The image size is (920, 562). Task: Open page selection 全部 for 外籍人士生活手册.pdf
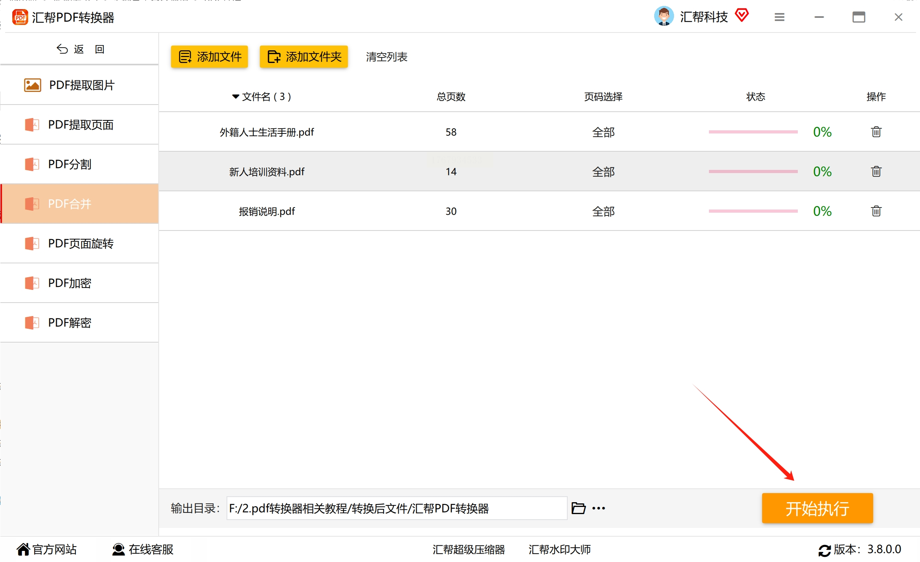(603, 132)
